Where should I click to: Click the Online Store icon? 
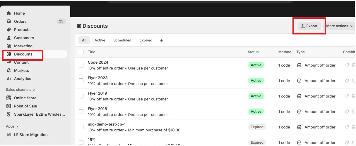[9, 98]
